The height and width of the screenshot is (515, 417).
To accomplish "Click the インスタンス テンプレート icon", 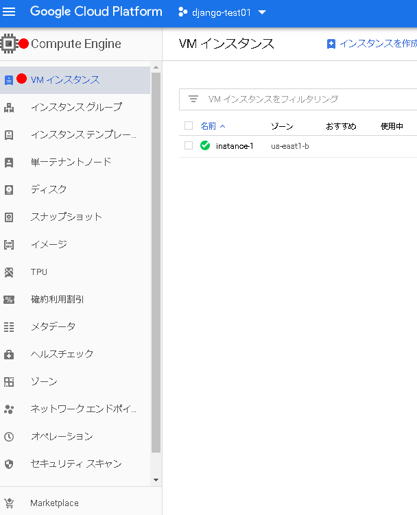I will click(x=9, y=135).
